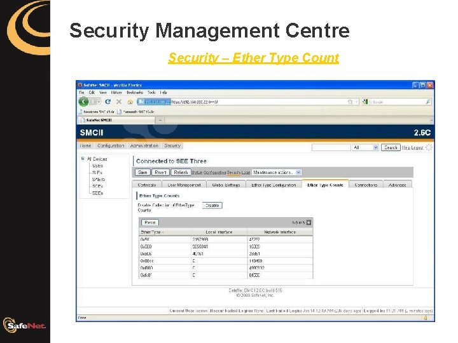Select SEEs in the device tree
Screen dimensions: 458x343
[97, 193]
